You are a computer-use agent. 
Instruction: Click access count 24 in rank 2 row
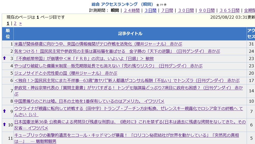pyautogui.click(x=251, y=51)
